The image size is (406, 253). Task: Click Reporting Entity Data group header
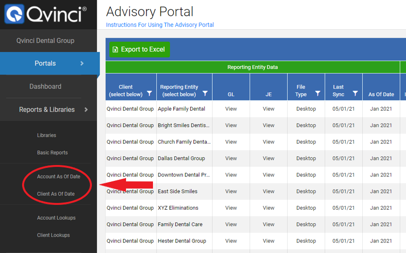click(253, 67)
